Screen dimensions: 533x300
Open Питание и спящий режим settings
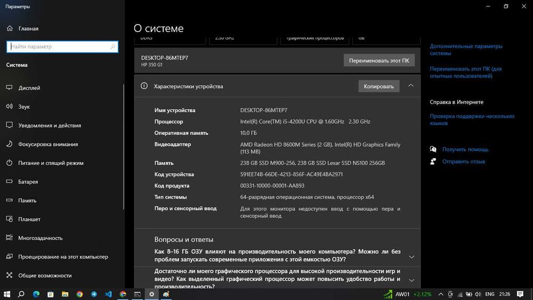(51, 163)
